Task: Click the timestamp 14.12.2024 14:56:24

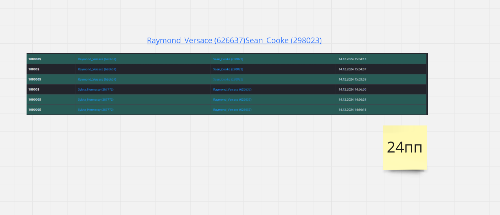Action: pos(352,100)
